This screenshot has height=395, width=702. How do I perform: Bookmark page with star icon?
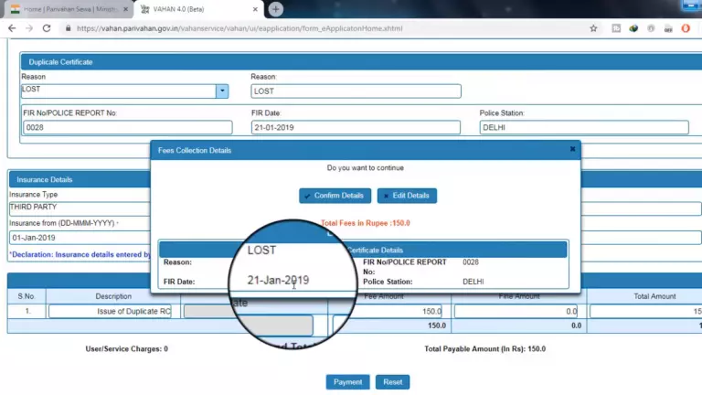(593, 28)
